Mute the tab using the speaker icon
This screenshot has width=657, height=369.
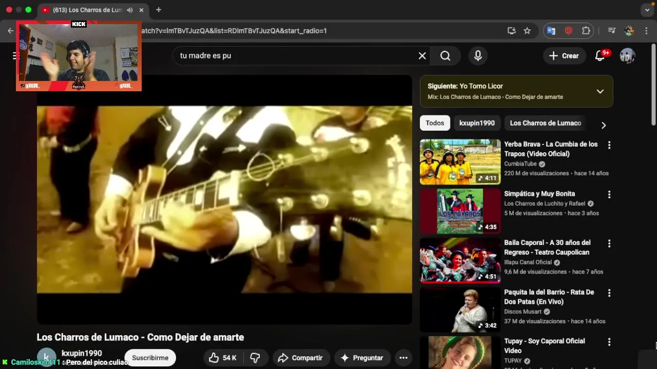tap(130, 10)
